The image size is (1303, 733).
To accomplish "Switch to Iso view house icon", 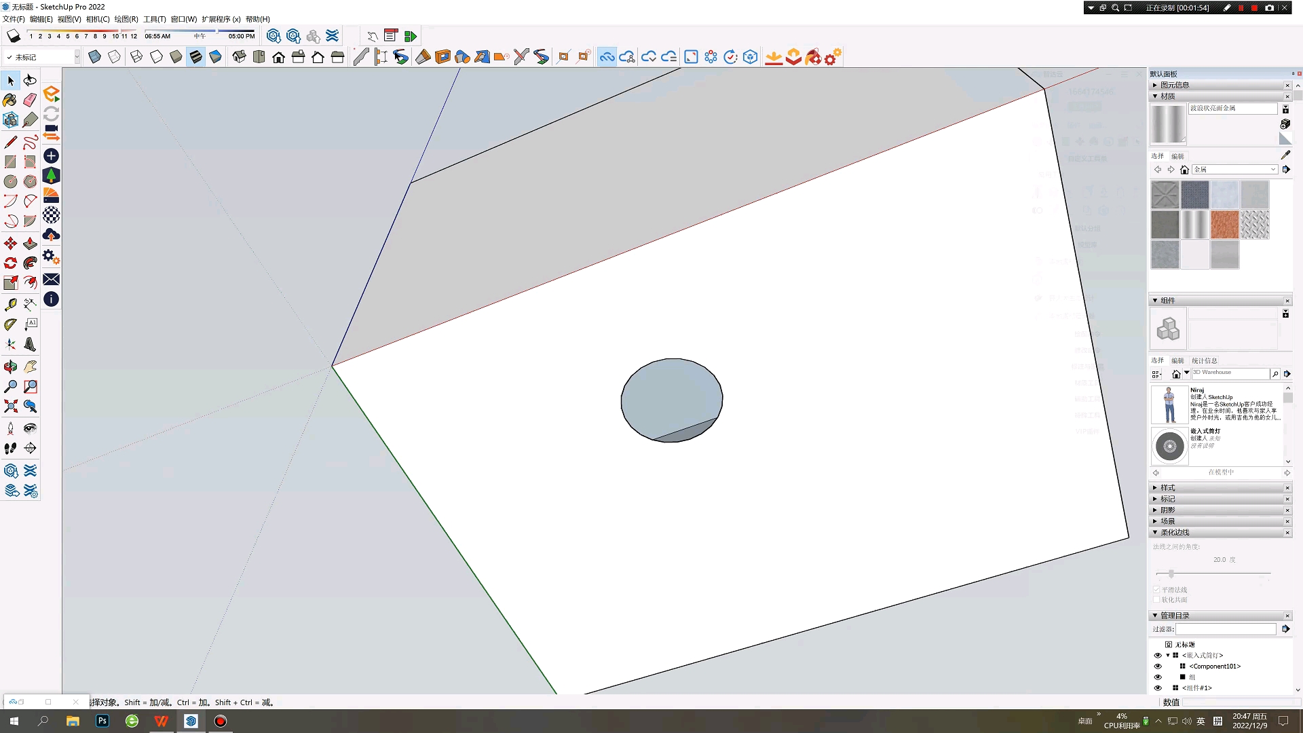I will tap(239, 57).
